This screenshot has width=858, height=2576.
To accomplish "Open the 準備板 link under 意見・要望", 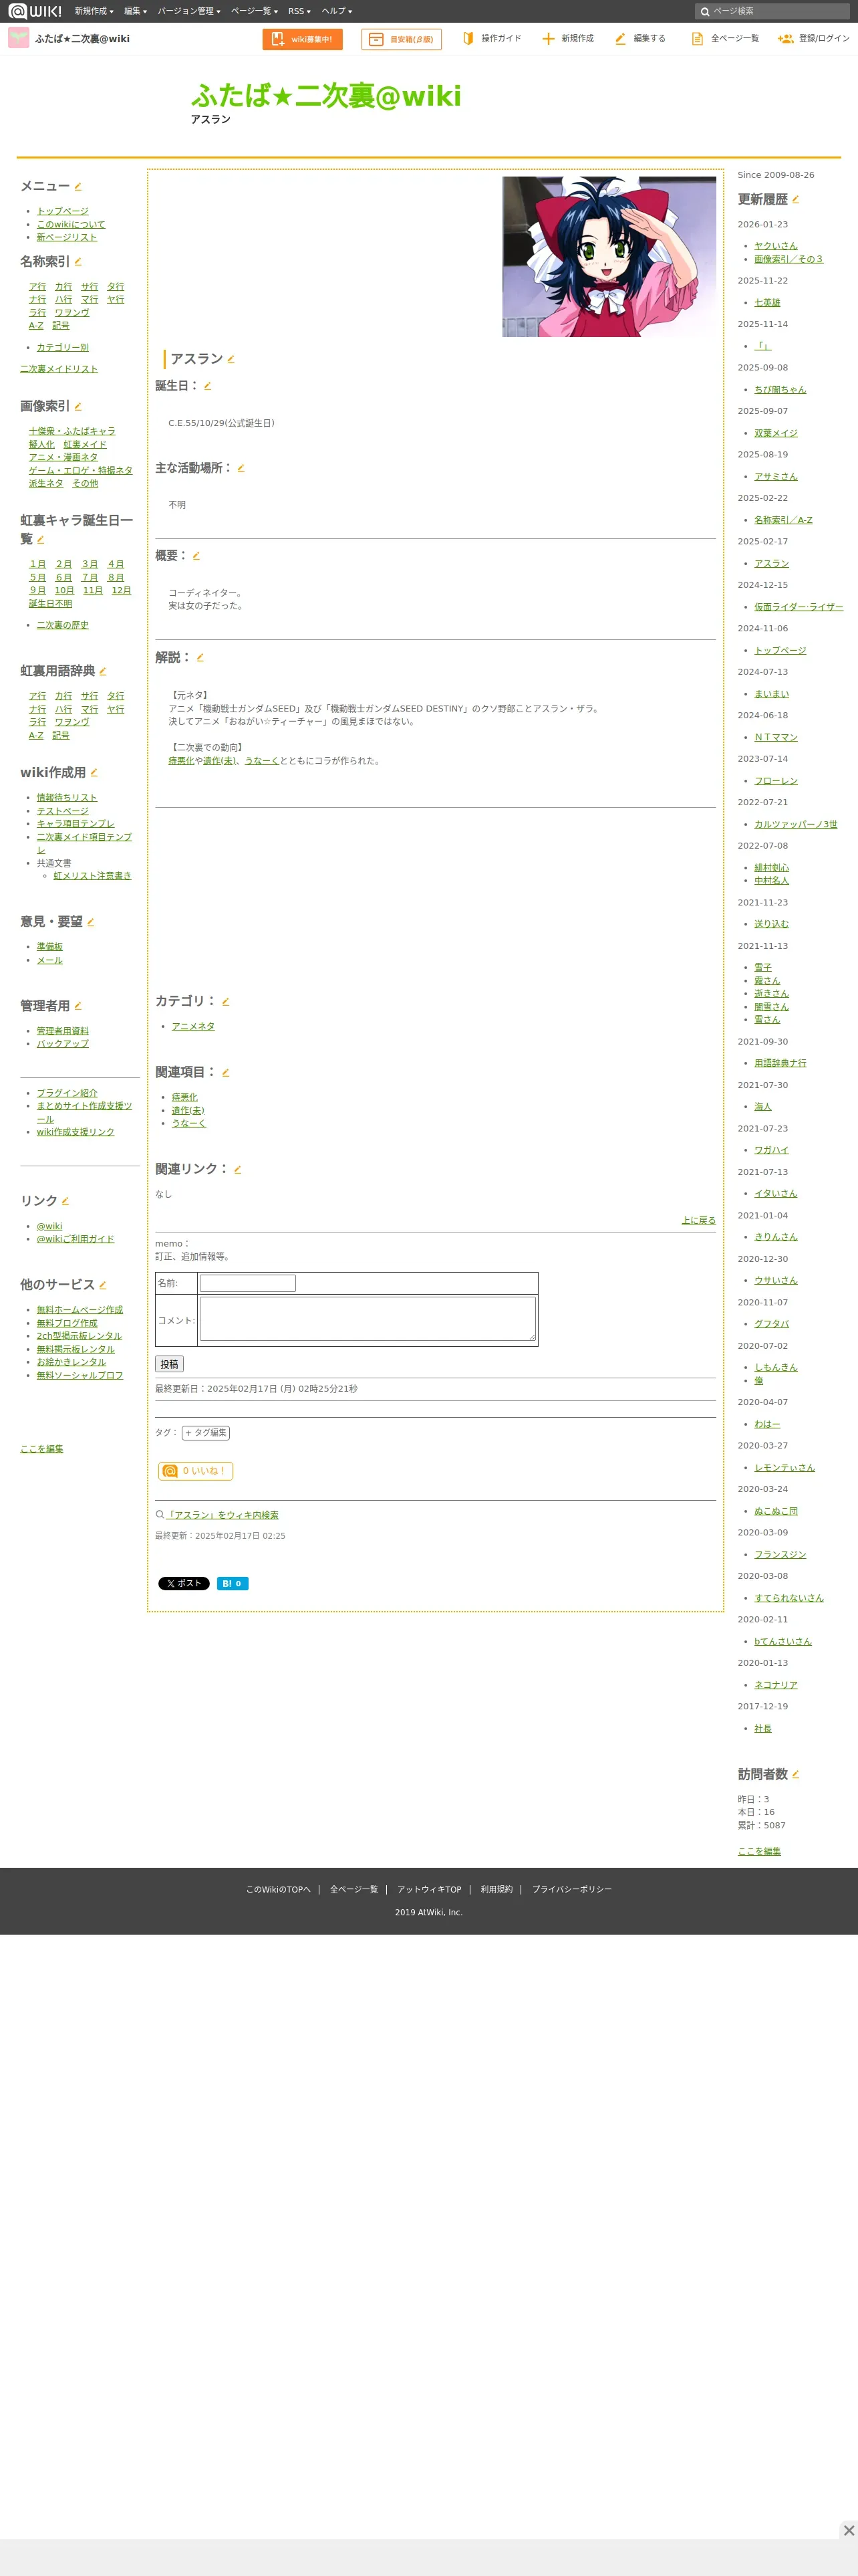I will point(50,947).
